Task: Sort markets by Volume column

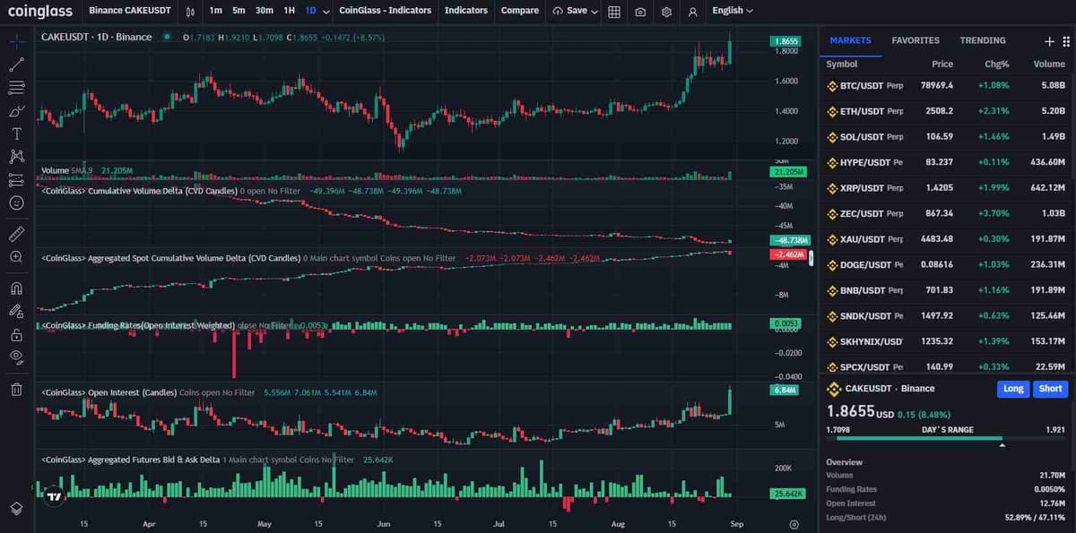Action: [1049, 64]
